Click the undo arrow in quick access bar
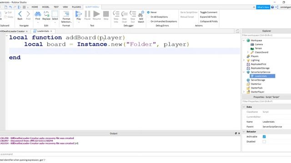291x163 pixels. [10, 7]
